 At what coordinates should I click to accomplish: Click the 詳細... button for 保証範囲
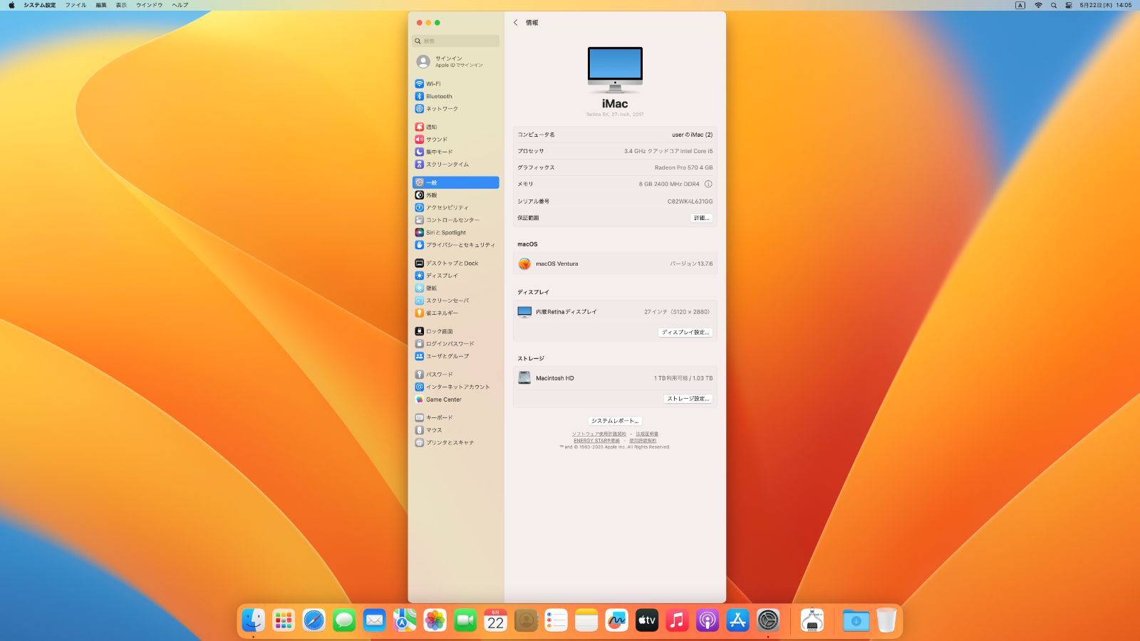click(701, 218)
